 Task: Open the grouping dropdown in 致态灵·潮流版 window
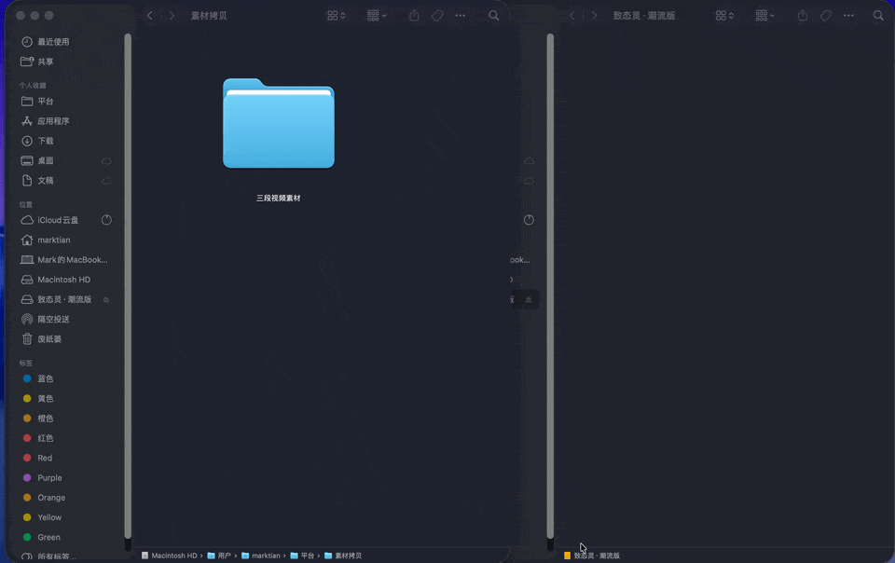click(x=764, y=16)
